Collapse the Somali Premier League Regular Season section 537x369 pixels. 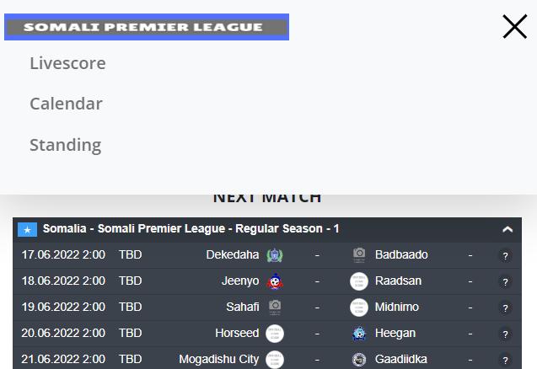[x=507, y=229]
